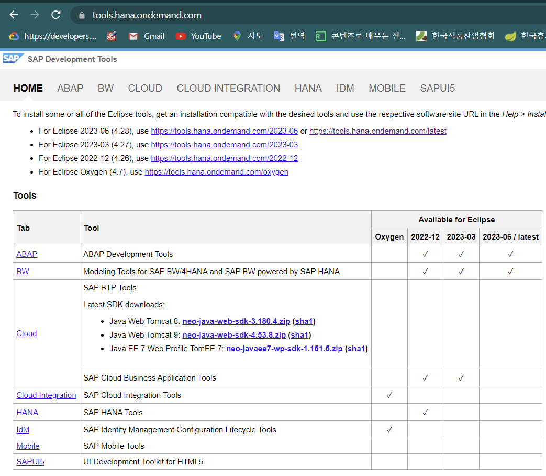
Task: Click the '2023-06 / latest' column header
Action: [x=510, y=237]
